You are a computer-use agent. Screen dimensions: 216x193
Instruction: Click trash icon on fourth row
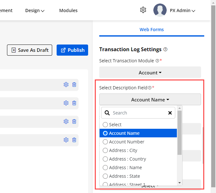pyautogui.click(x=74, y=140)
